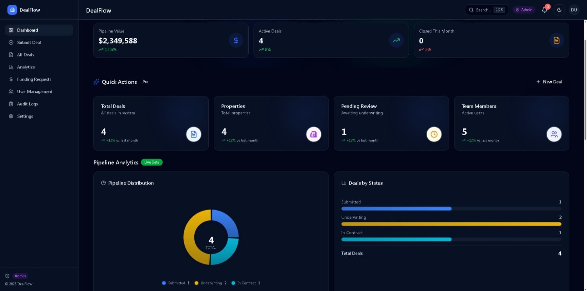Toggle the In Contract legend item
This screenshot has width=587, height=291.
pos(246,283)
